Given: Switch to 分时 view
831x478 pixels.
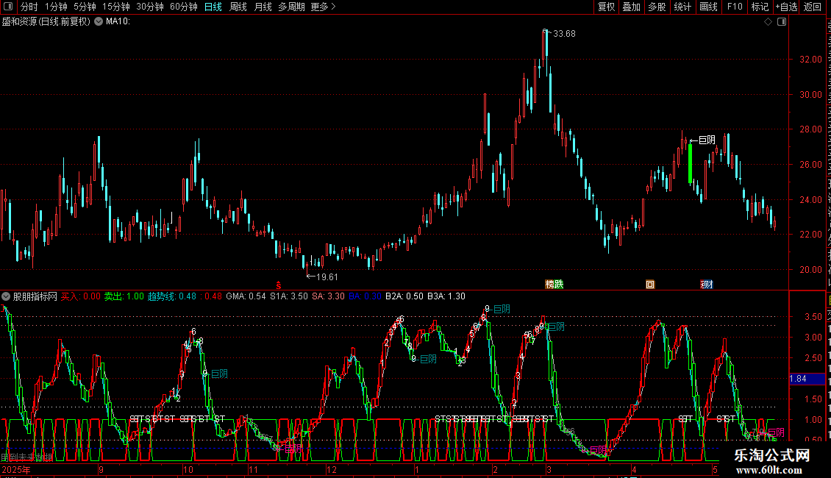Looking at the screenshot, I should [x=29, y=7].
